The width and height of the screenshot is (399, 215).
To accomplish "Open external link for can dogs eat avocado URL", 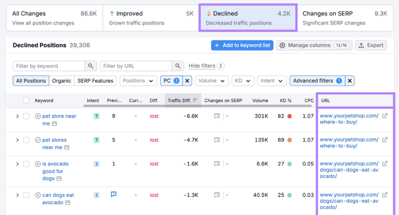I will point(385,195).
